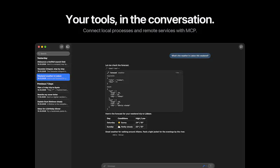Viewport: 280px width, 168px height.
Task: Click the 22° / 15° table cell
Action: 140,127
